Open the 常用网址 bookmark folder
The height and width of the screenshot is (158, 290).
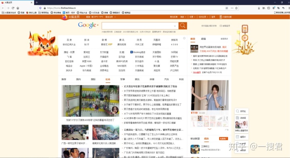pyautogui.click(x=43, y=13)
